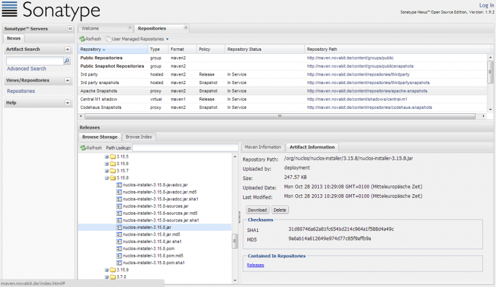Open the 3rd party repository path link

(358, 74)
